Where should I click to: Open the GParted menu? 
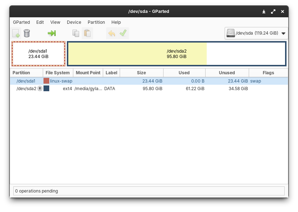point(21,22)
